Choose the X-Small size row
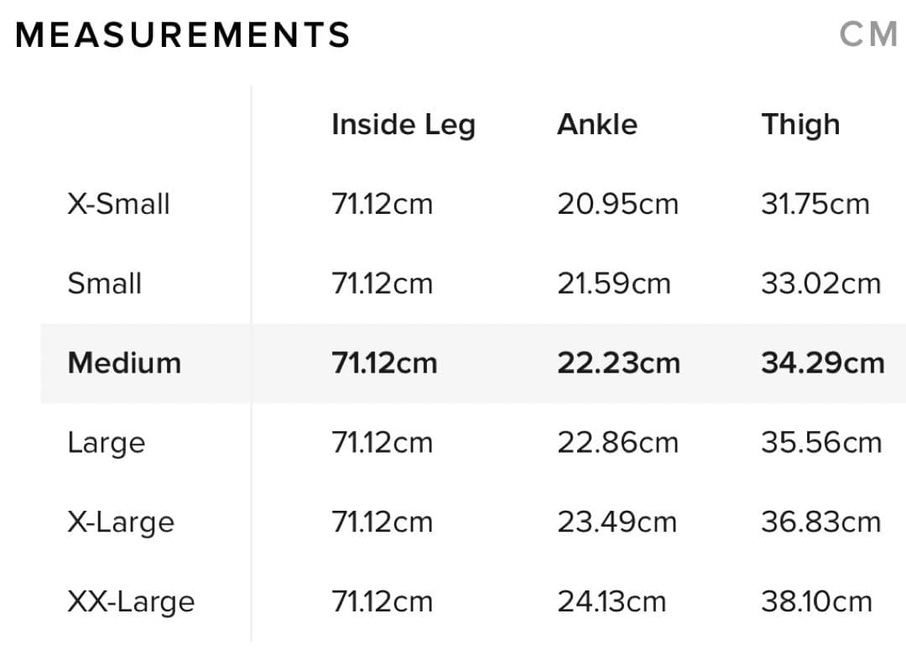This screenshot has width=906, height=655. 118,204
